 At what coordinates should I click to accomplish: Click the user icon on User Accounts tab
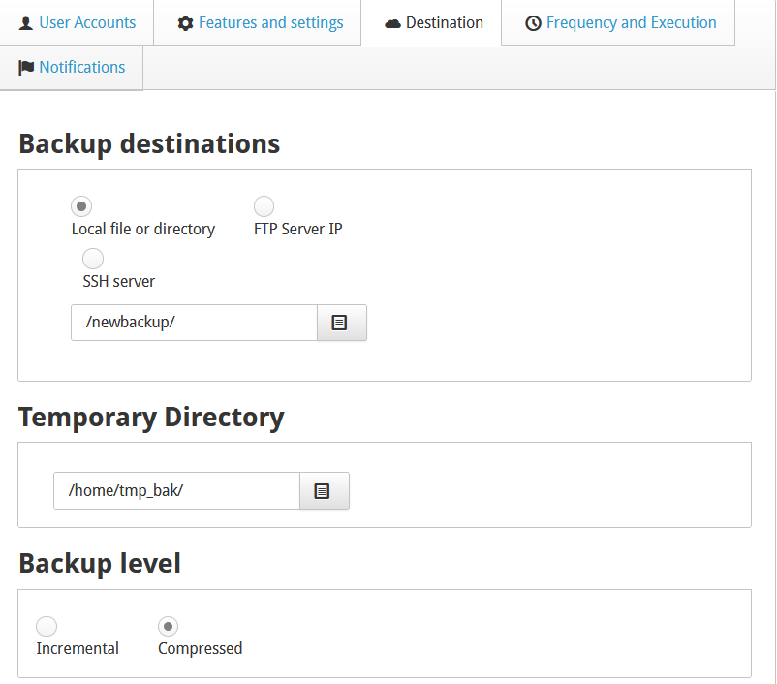(27, 22)
